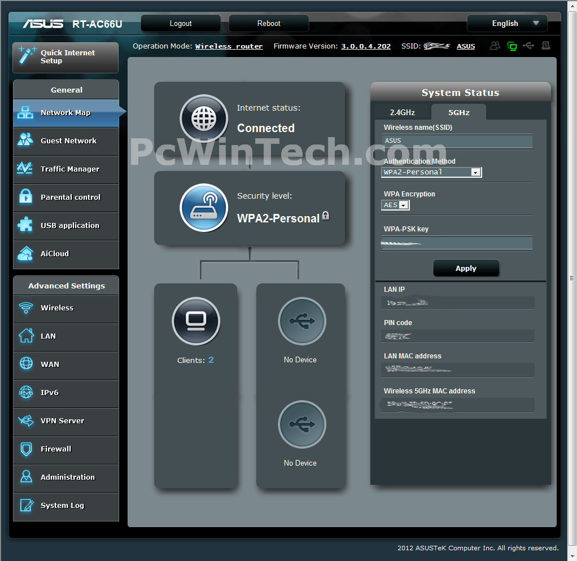This screenshot has height=561, width=577.
Task: Click the printer status icon in header
Action: 546,46
